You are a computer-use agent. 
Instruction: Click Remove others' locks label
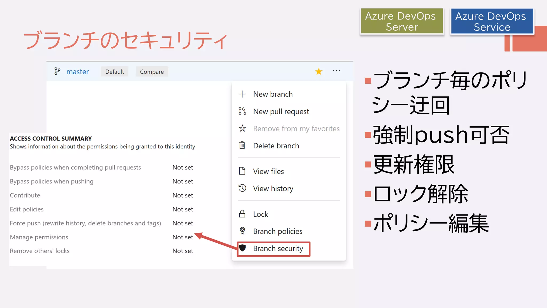click(x=40, y=251)
